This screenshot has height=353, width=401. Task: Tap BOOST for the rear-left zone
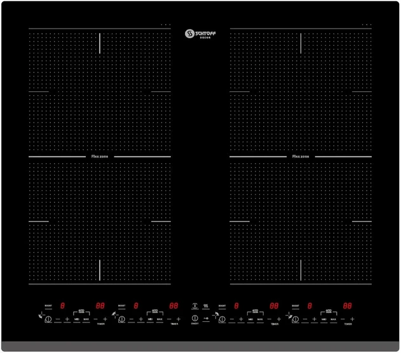pyautogui.click(x=122, y=306)
